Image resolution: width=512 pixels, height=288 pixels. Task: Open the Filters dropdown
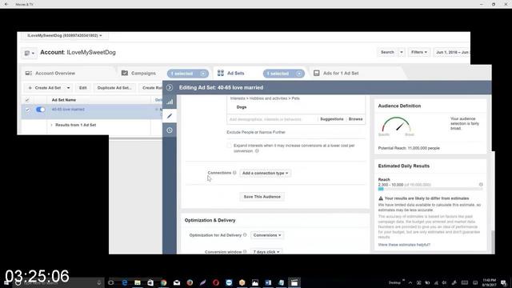pyautogui.click(x=419, y=52)
